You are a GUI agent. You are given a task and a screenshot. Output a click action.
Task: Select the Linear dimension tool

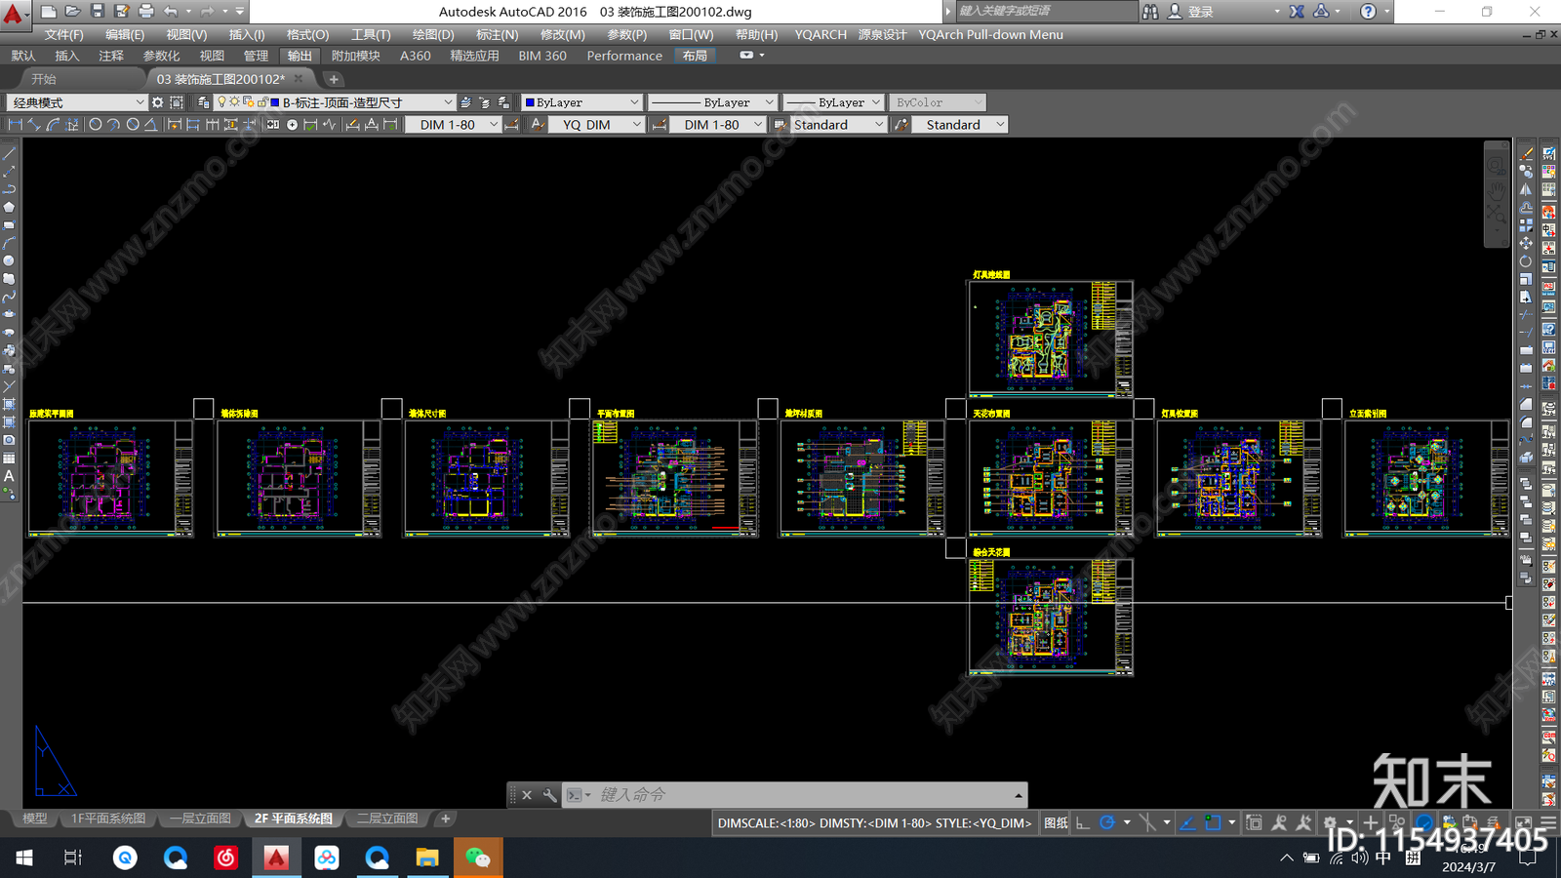click(14, 125)
